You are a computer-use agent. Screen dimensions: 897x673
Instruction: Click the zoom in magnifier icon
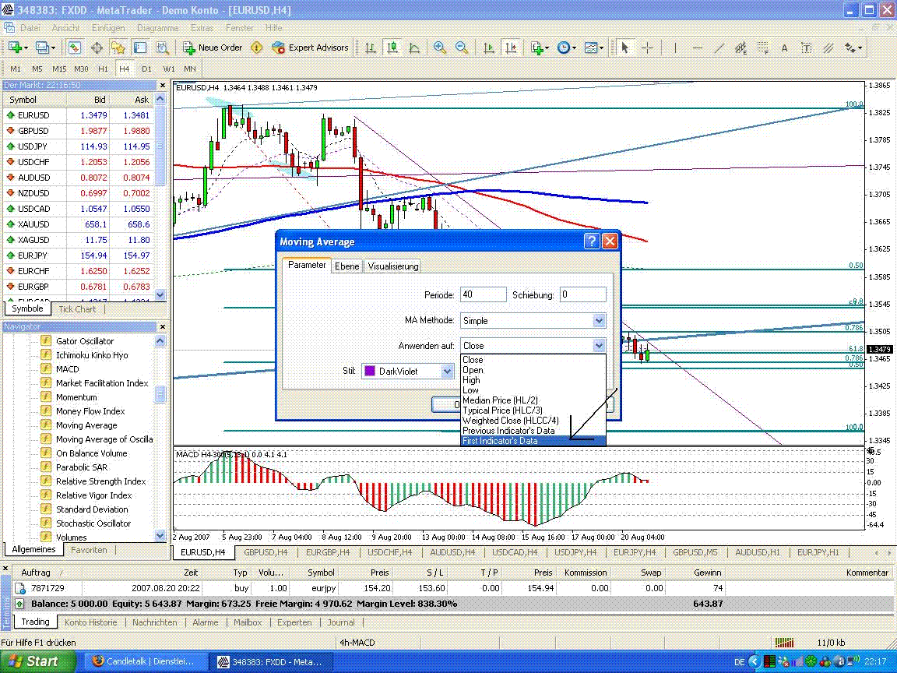coord(440,48)
